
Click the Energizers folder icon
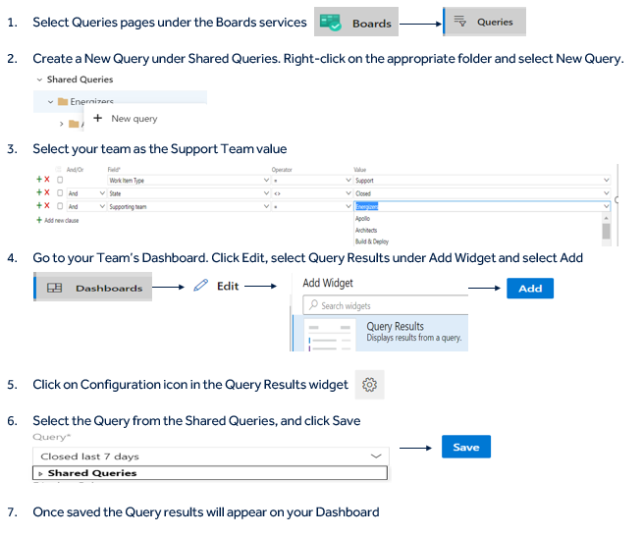click(63, 101)
